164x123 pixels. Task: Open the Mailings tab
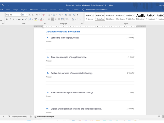44,10
